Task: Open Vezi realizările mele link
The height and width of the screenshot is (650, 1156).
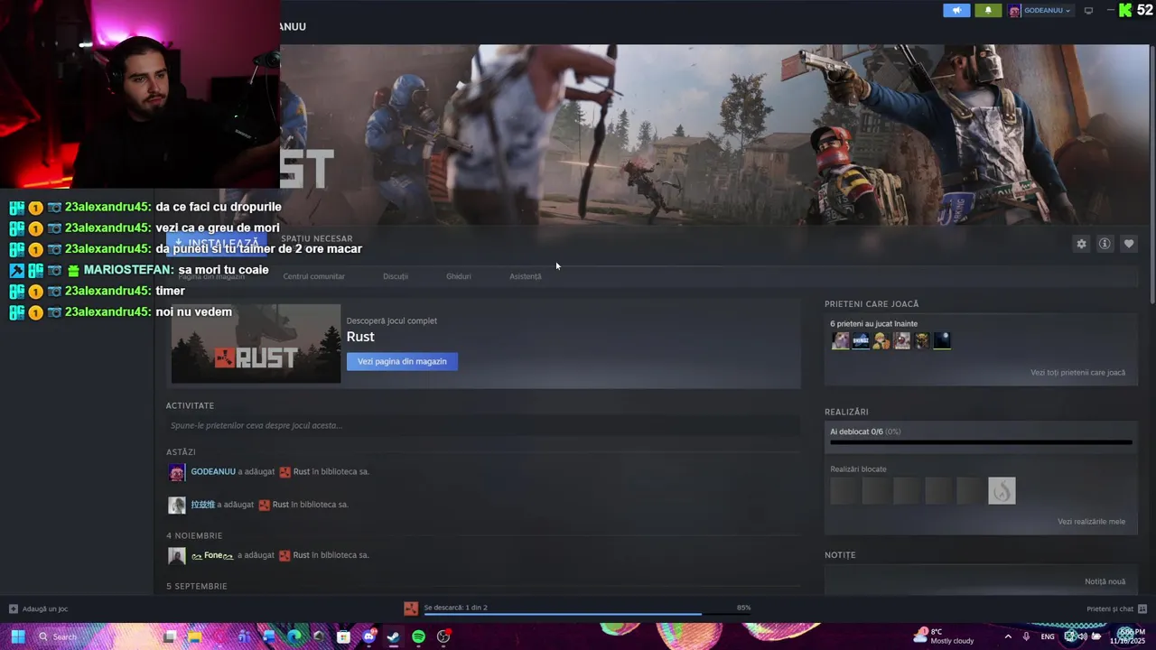Action: (1091, 522)
